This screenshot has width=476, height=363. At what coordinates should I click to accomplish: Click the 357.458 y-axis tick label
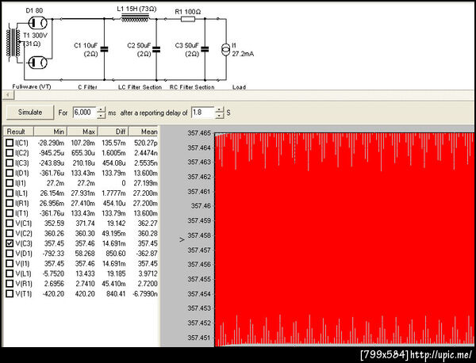199,235
